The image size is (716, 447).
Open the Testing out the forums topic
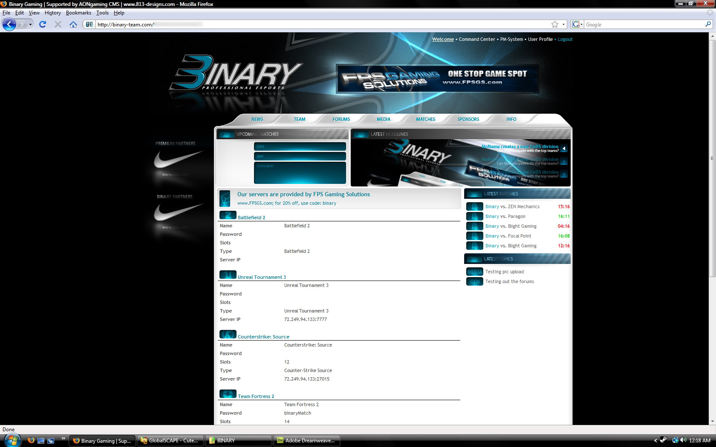click(x=509, y=281)
